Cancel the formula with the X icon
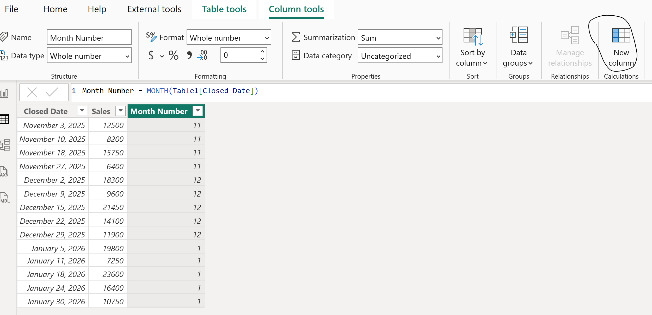This screenshot has width=652, height=315. tap(32, 92)
